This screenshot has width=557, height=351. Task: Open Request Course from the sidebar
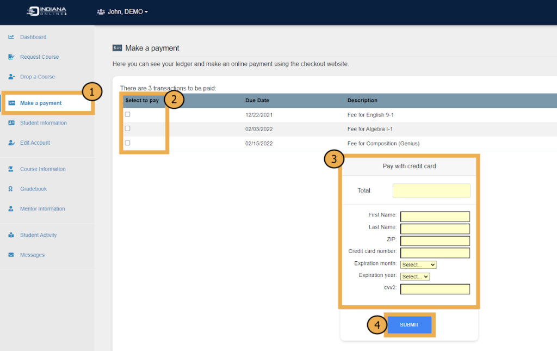point(39,57)
